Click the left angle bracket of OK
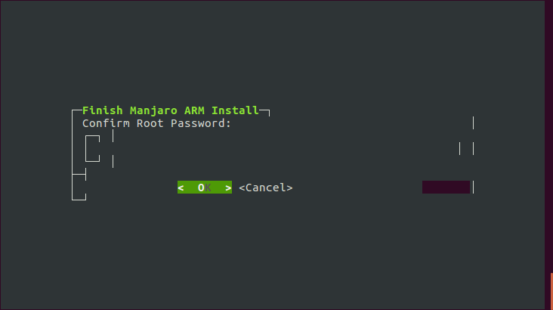Screen dimensions: 553x310 click(x=181, y=188)
